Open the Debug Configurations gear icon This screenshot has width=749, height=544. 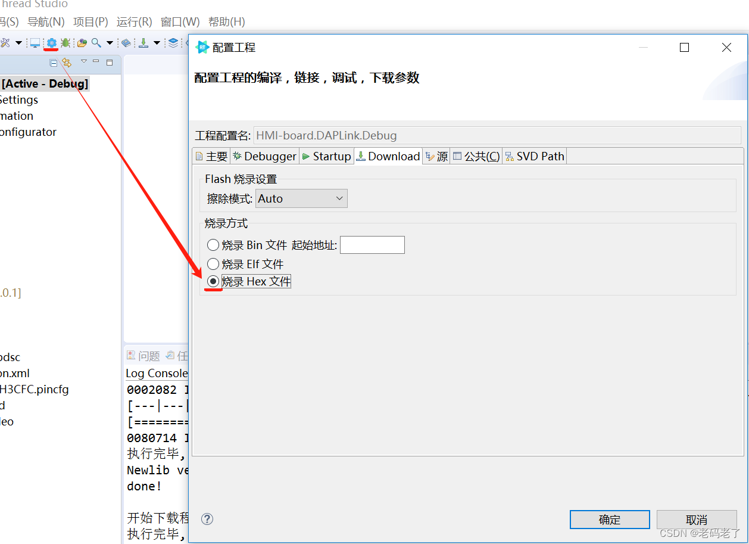point(51,43)
